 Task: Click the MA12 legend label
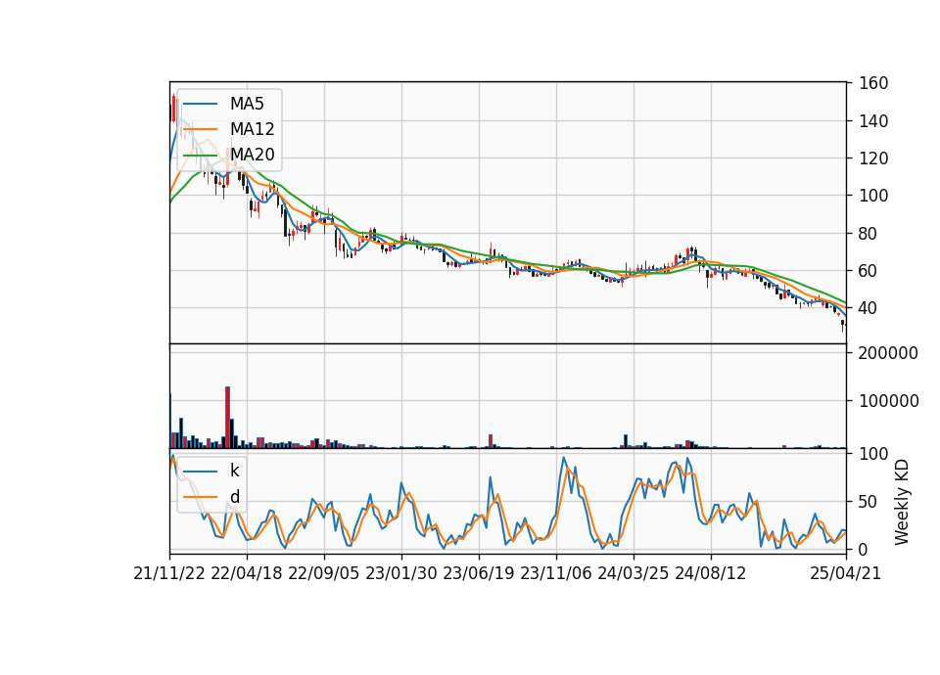pyautogui.click(x=252, y=129)
